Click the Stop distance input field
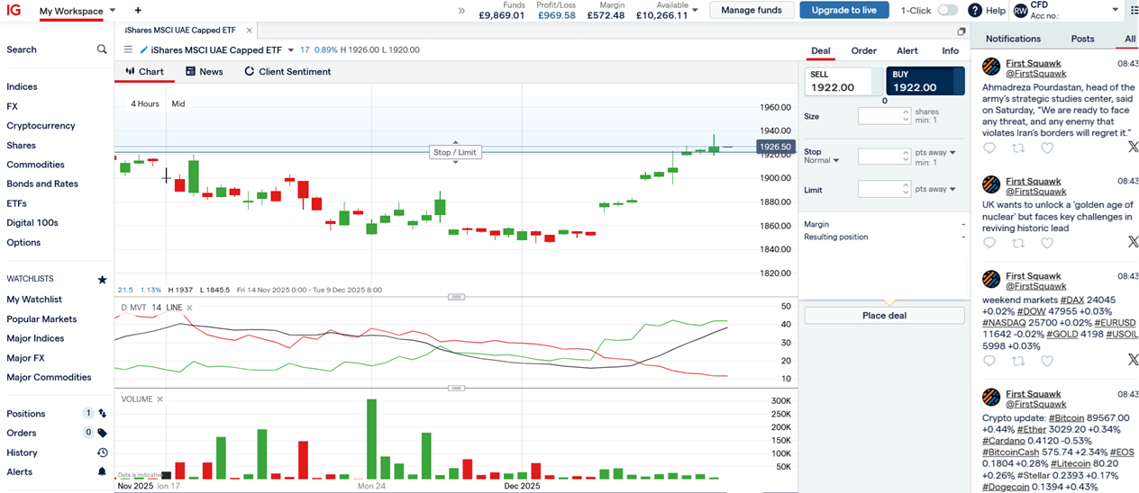1139x493 pixels. [x=884, y=157]
